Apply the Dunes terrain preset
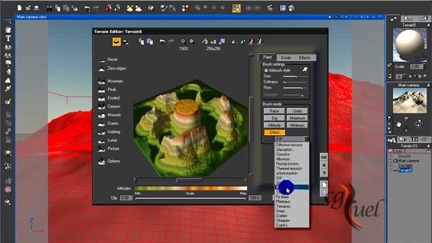This screenshot has height=243, width=432. pyautogui.click(x=108, y=123)
